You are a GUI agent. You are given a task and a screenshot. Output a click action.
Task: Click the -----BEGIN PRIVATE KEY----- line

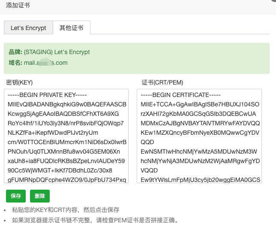(x=47, y=95)
